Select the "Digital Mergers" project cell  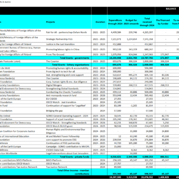pos(54,85)
